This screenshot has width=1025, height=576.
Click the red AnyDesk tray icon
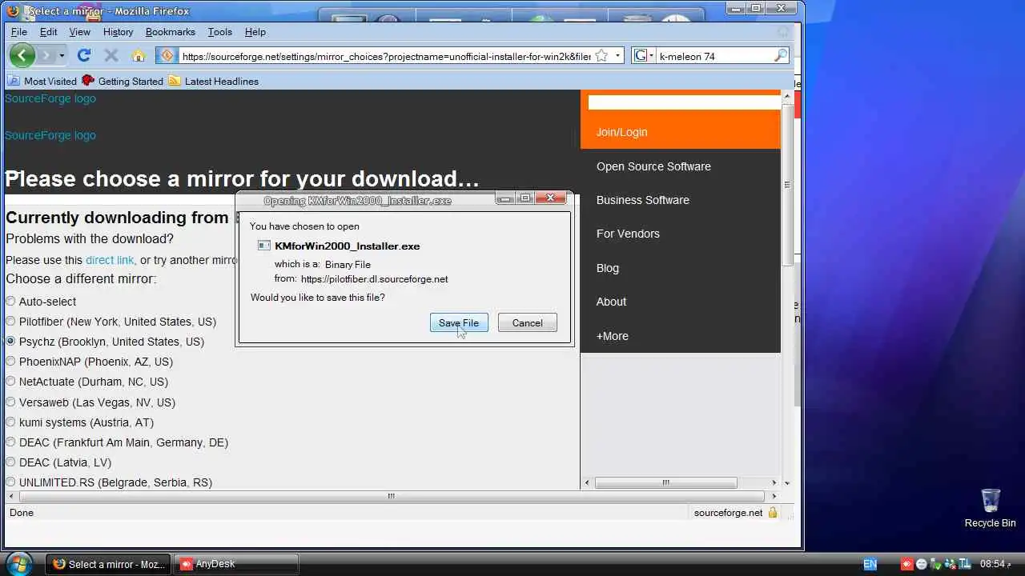[907, 564]
